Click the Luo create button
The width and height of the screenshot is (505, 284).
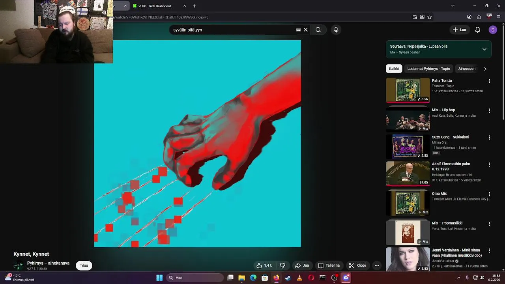459,30
